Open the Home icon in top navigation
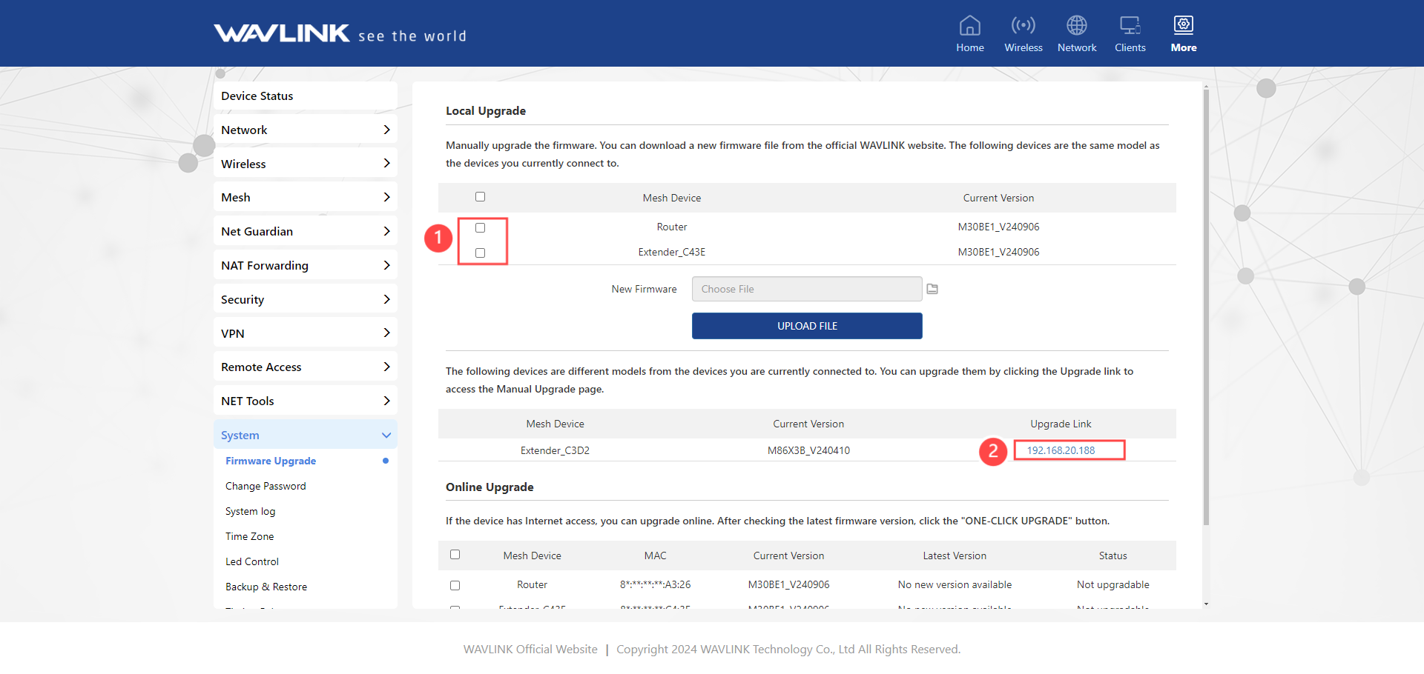1424x674 pixels. pyautogui.click(x=969, y=26)
